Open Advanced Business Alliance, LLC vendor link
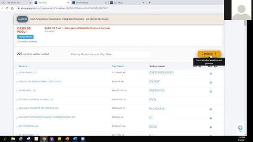253x142 pixels. pos(36,99)
